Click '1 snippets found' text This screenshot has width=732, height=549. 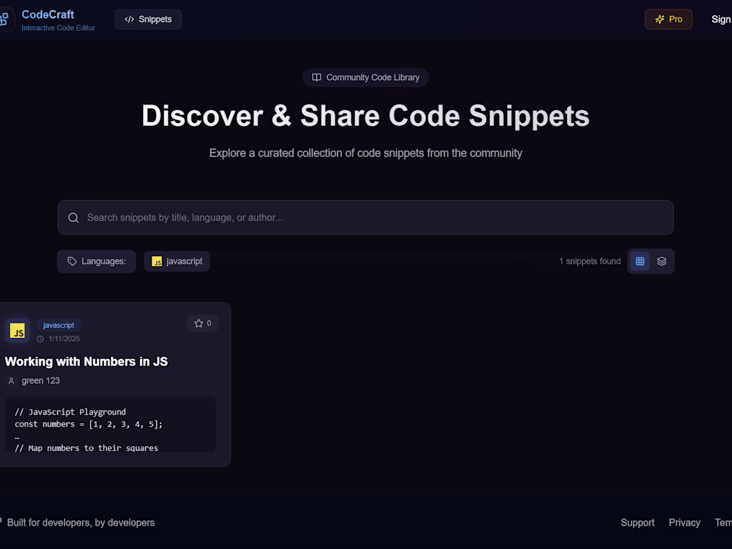click(590, 262)
